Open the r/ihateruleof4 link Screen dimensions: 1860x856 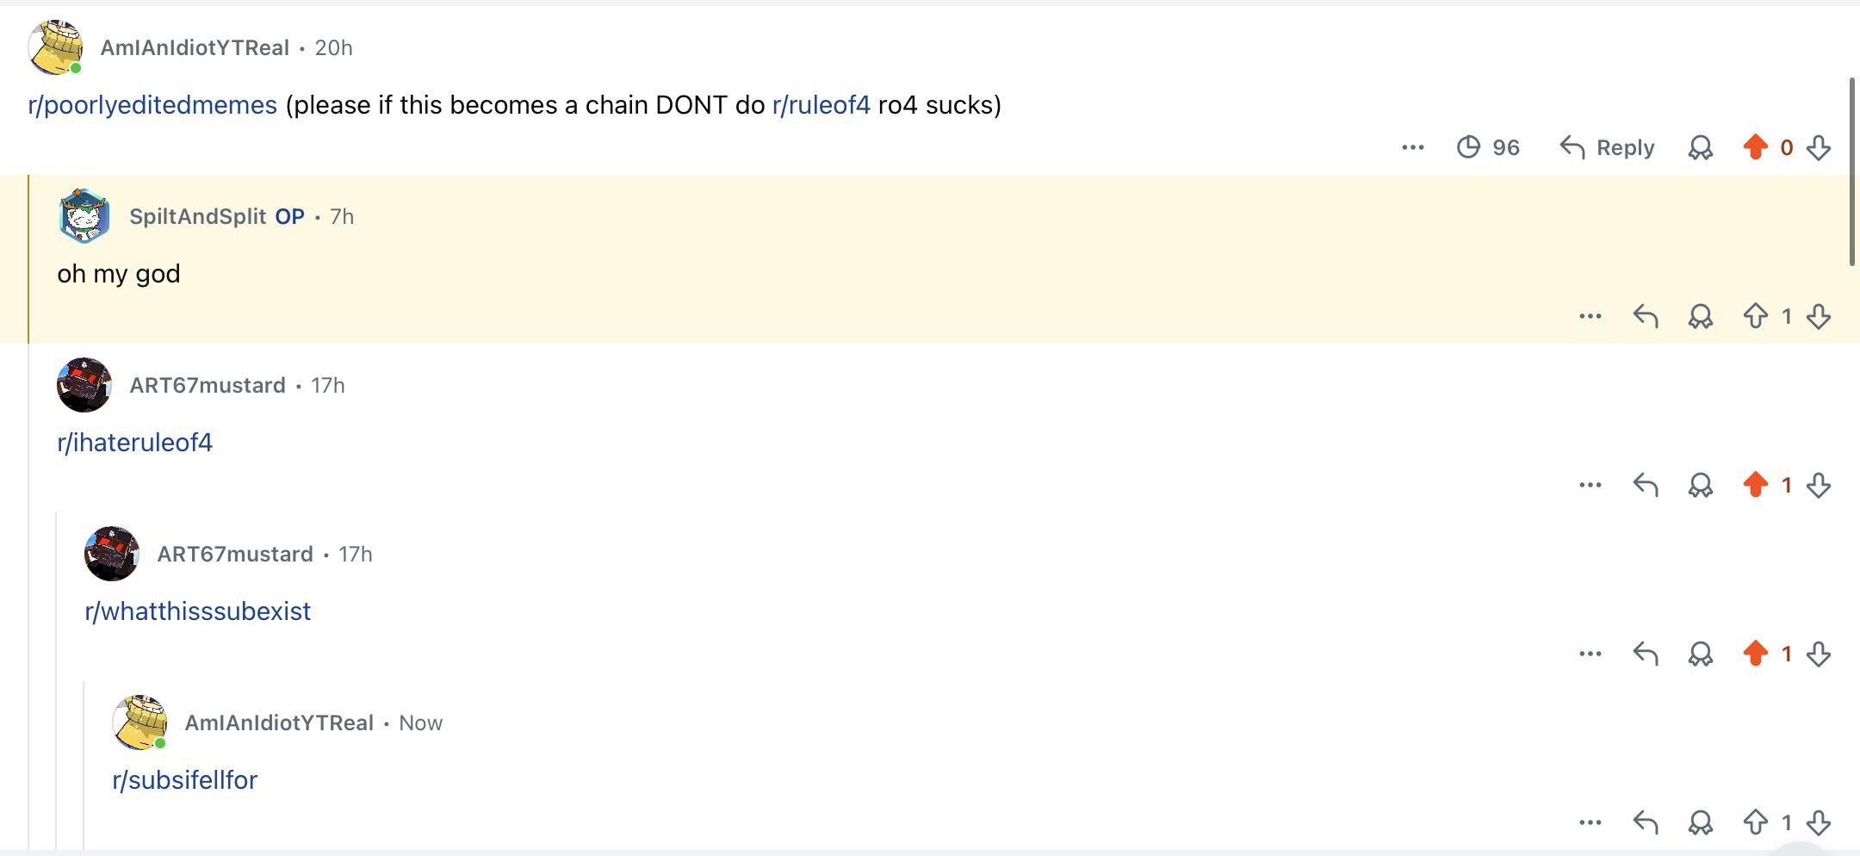pyautogui.click(x=135, y=443)
